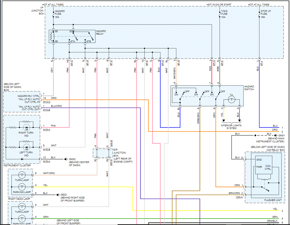This screenshot has height=225, width=290.
Task: Open the M13-D connector link
Action: (x=47, y=102)
